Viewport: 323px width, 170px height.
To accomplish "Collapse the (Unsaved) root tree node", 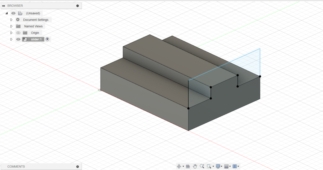I will coord(7,13).
